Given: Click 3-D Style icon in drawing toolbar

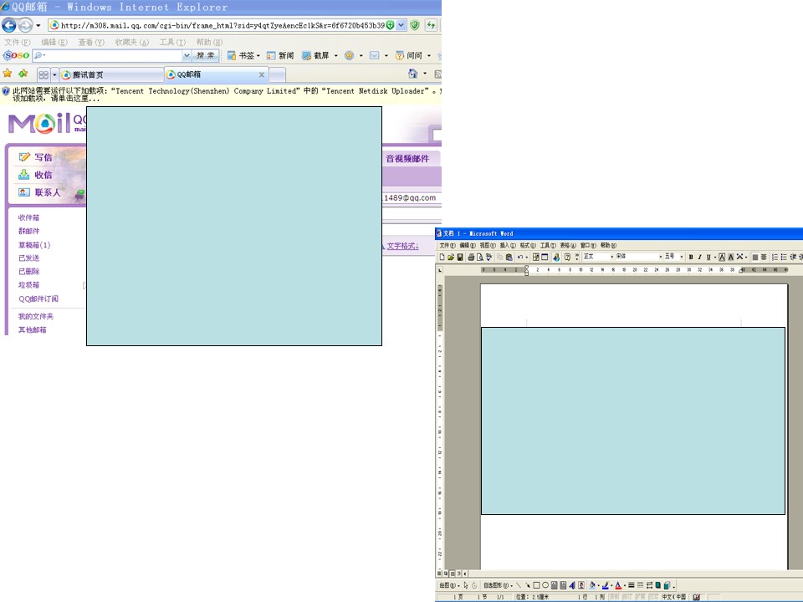Looking at the screenshot, I should (667, 585).
